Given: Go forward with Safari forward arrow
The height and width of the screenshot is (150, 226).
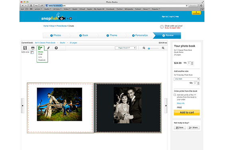Looking at the screenshot, I should (26, 6).
